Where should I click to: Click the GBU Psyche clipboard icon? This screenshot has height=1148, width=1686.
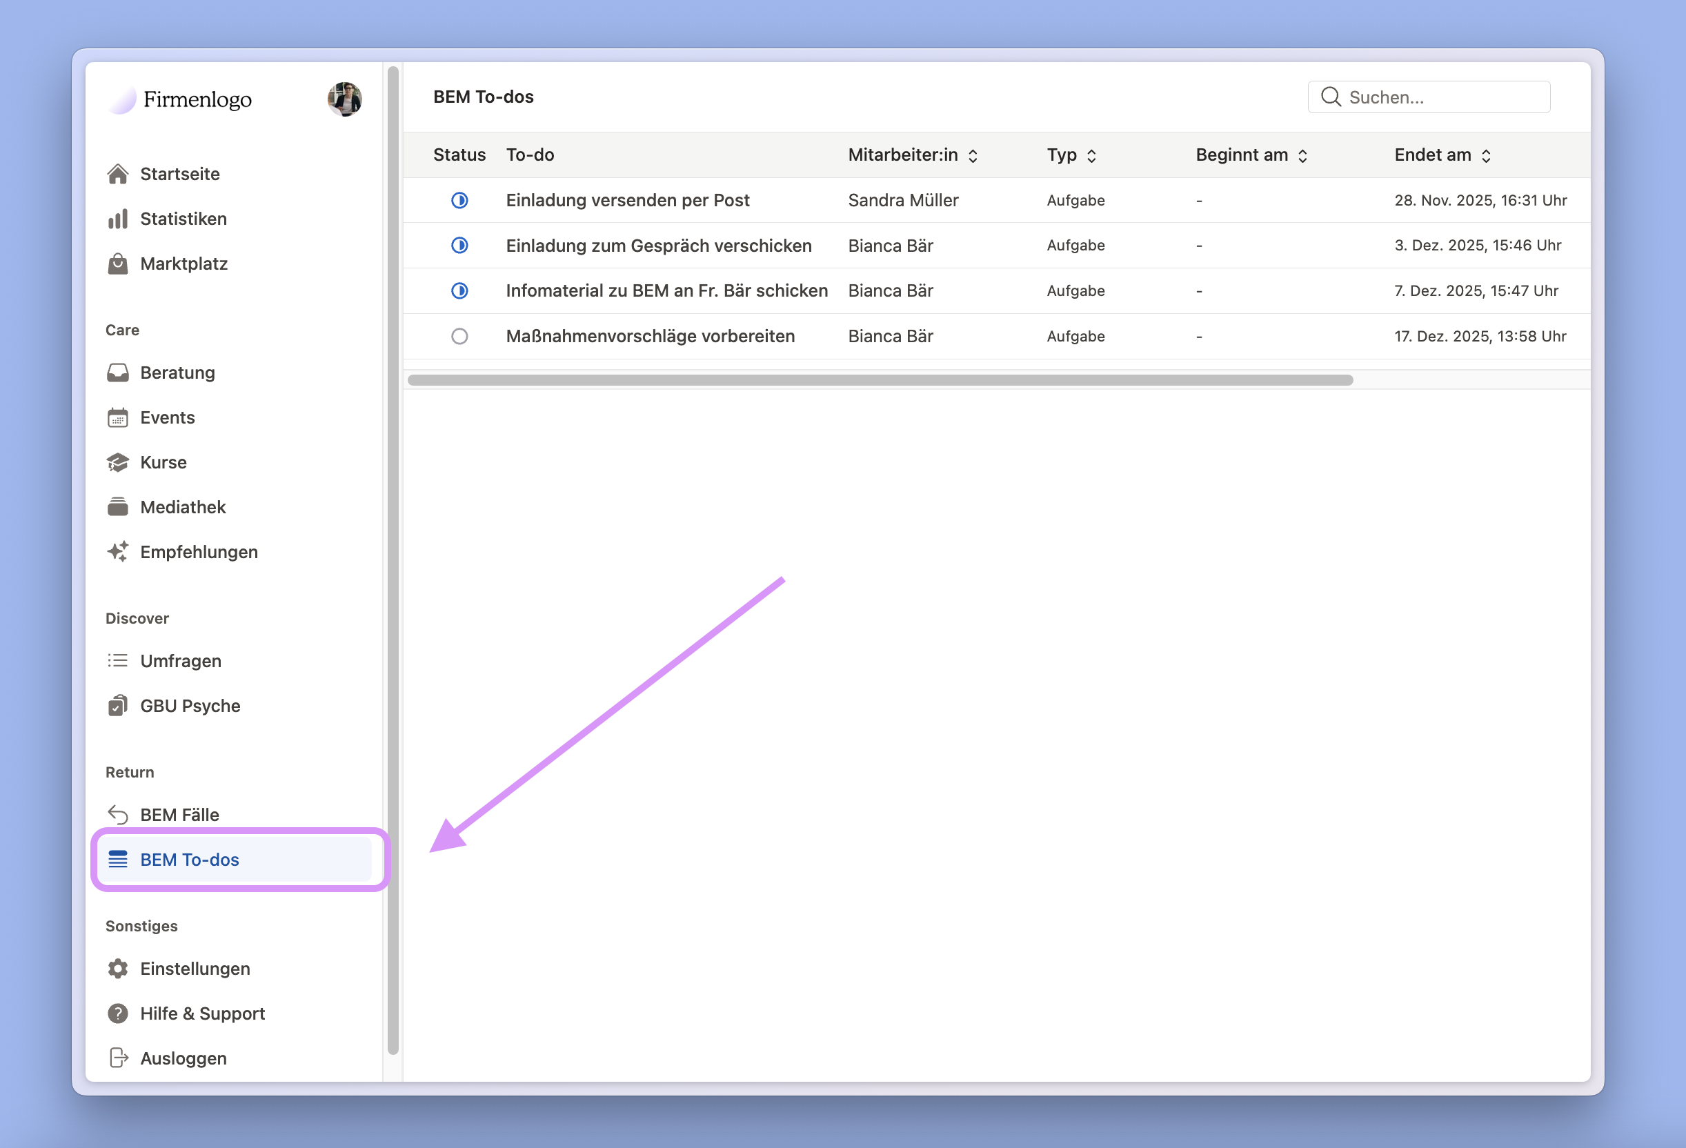117,706
